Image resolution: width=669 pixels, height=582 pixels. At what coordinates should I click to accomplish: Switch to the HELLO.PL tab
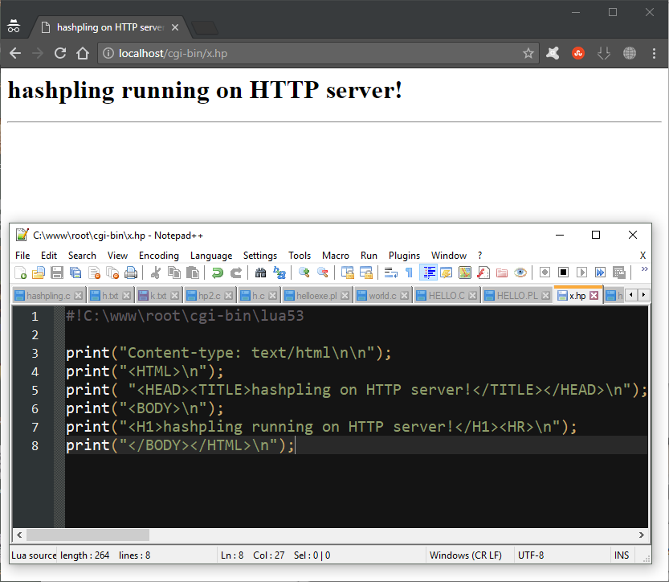click(517, 296)
